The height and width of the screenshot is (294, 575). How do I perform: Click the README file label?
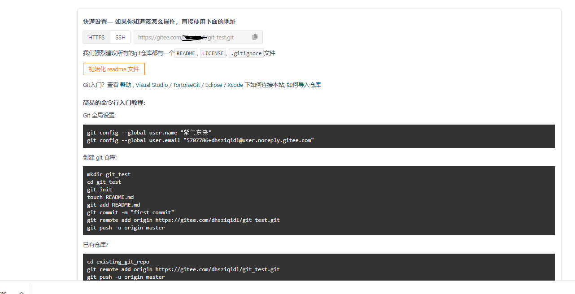click(186, 53)
